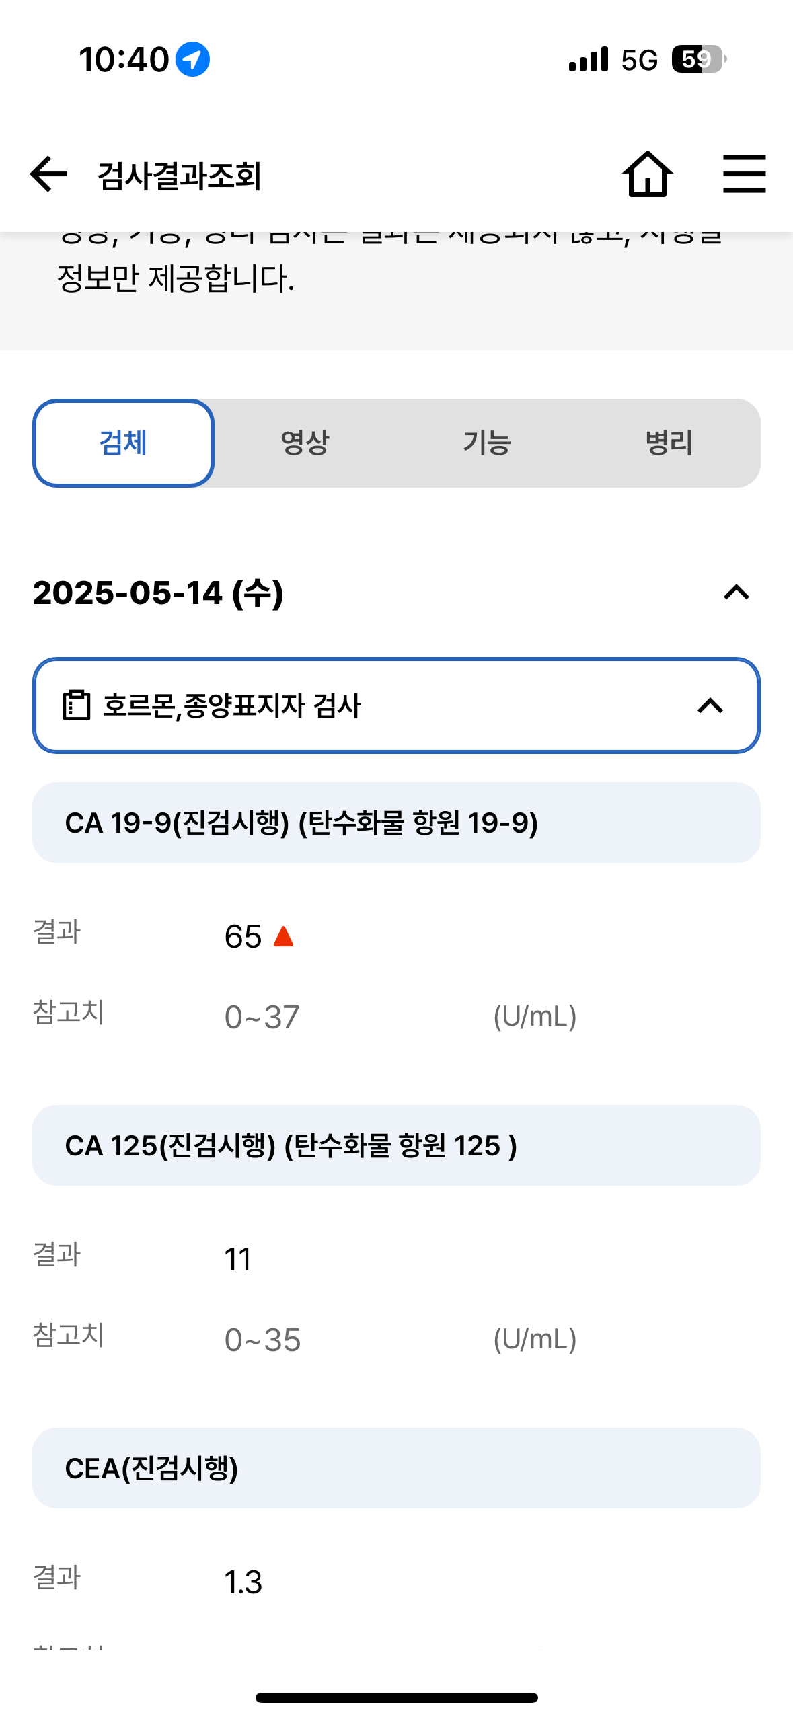Screen dimensions: 793x1719
Task: Tap the home indicator bar at bottom
Action: point(396,1697)
